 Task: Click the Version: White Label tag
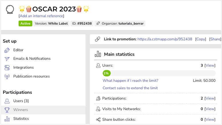(x=51, y=23)
